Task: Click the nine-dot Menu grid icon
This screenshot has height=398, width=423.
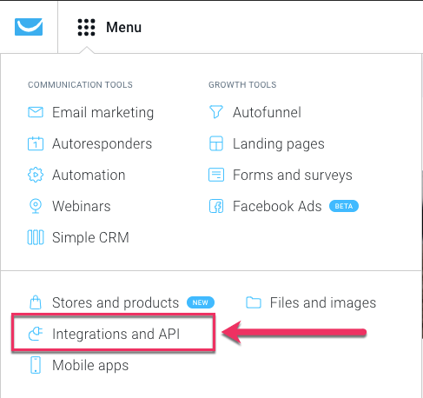Action: (x=86, y=27)
